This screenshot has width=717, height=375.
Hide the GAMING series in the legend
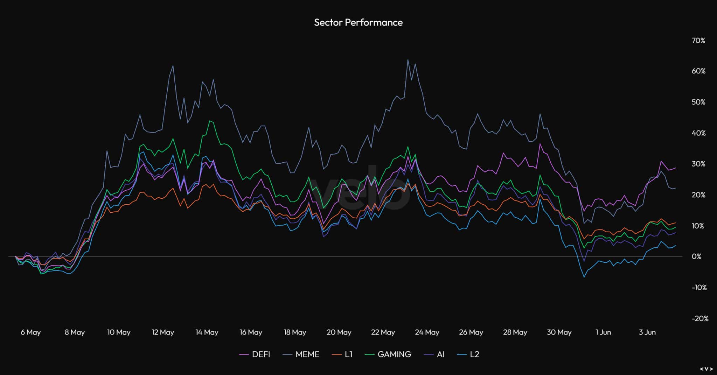tap(394, 354)
